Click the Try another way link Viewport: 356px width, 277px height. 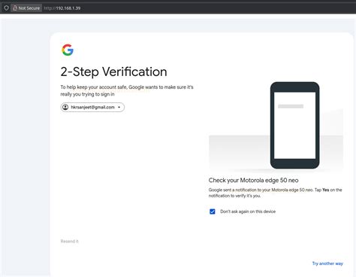(x=327, y=263)
